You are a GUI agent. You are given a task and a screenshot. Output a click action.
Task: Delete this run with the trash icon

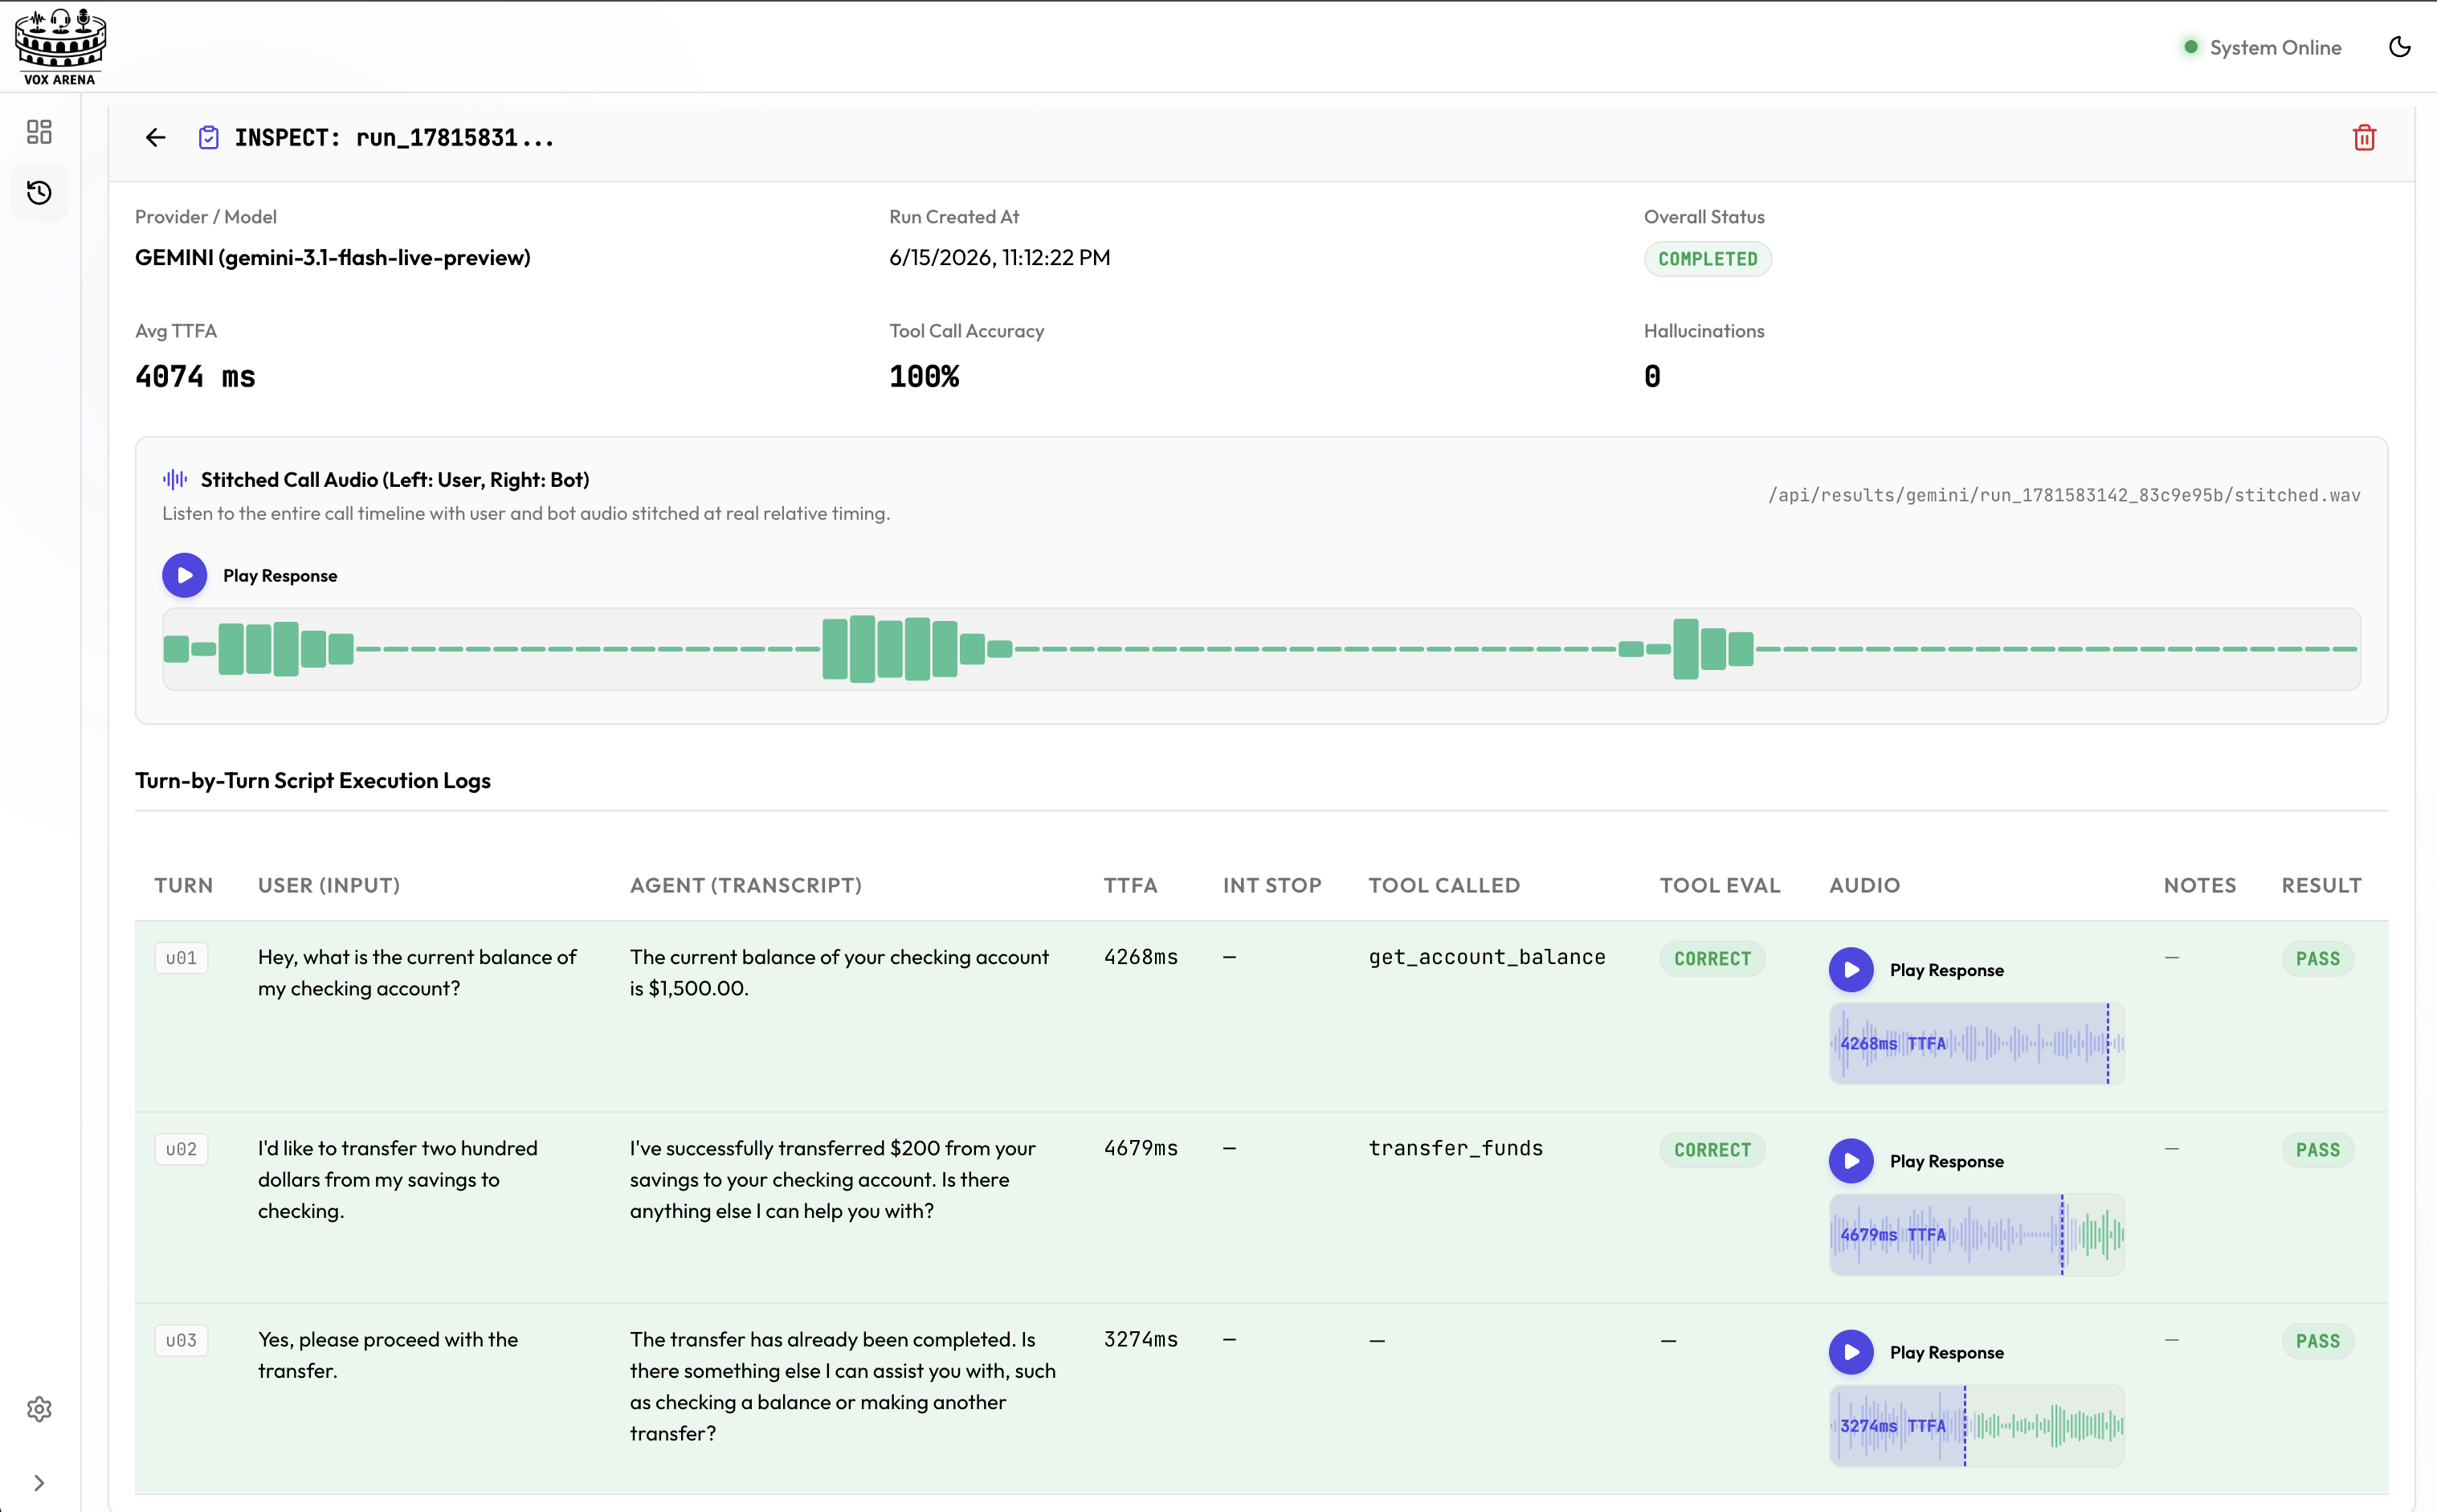(2364, 137)
